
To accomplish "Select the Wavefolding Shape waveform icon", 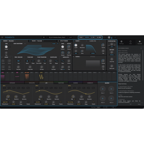I will (56, 61).
